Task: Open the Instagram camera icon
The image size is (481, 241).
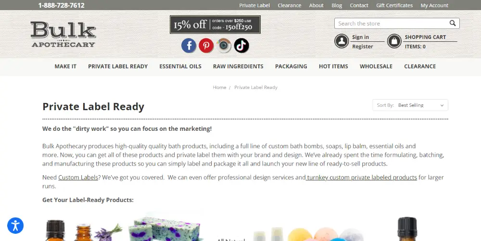Action: click(x=224, y=46)
